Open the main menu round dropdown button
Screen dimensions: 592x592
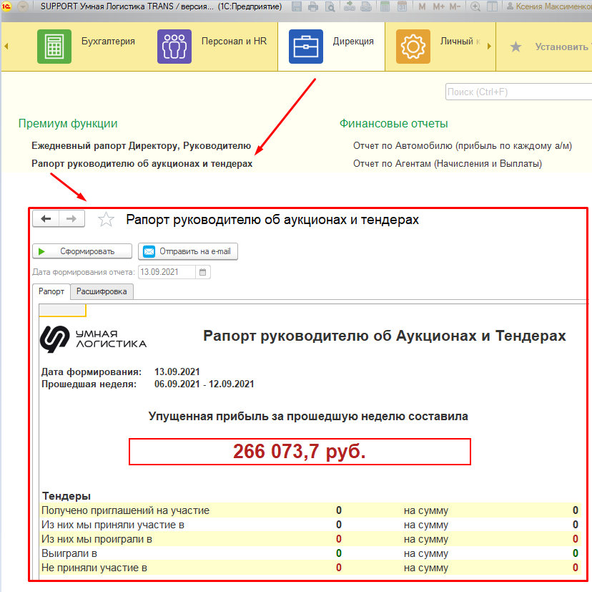[x=23, y=6]
